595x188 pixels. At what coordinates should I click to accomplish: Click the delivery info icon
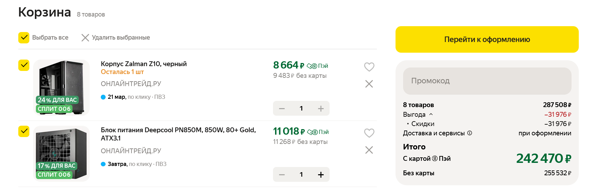[470, 133]
